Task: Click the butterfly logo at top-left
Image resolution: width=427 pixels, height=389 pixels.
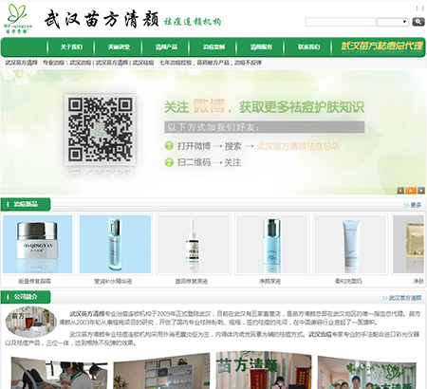Action: click(x=18, y=19)
